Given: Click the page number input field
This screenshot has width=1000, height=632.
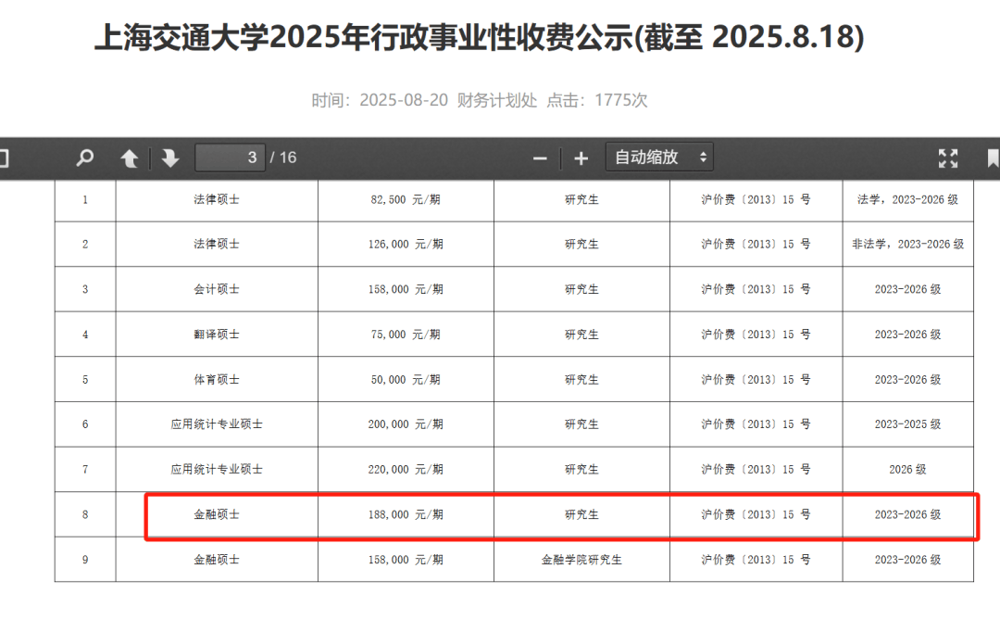Looking at the screenshot, I should pos(231,158).
